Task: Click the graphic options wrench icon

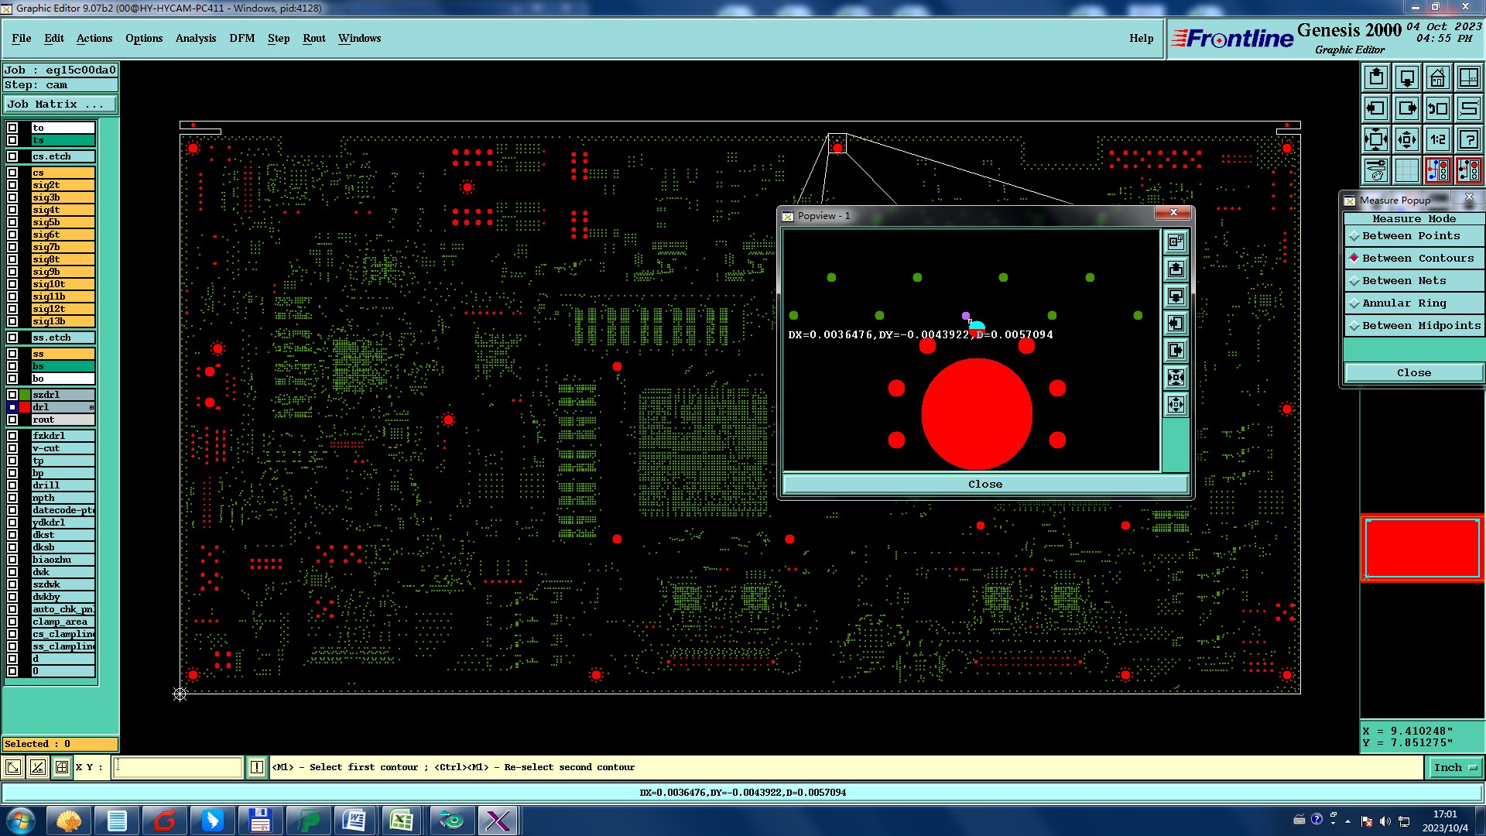Action: coord(1375,170)
